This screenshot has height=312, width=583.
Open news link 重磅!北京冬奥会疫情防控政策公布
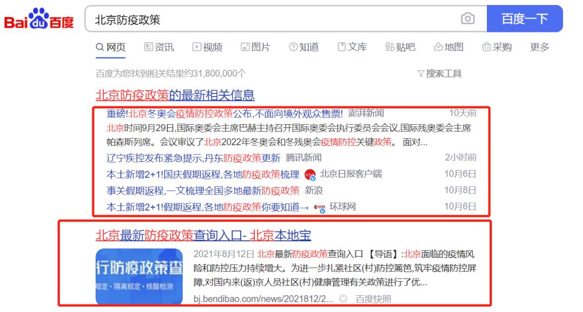coord(225,113)
